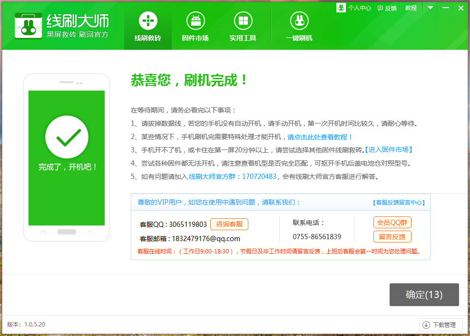This screenshot has width=470, height=336.
Task: Click the 客服QQ number 3065119803
Action: [x=188, y=224]
